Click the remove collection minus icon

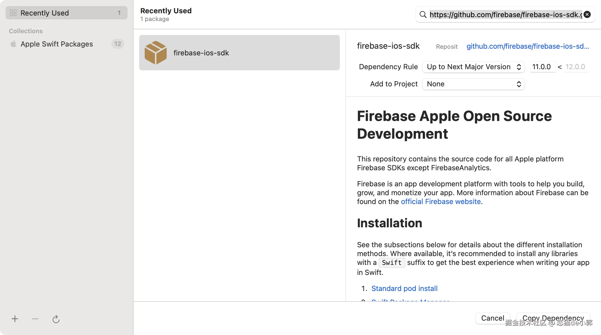35,319
